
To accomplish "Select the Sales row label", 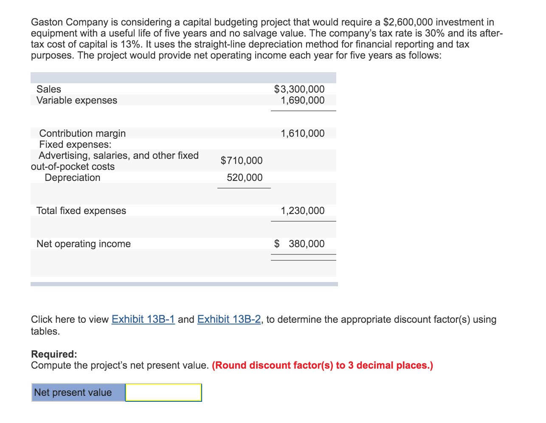I will [x=49, y=89].
